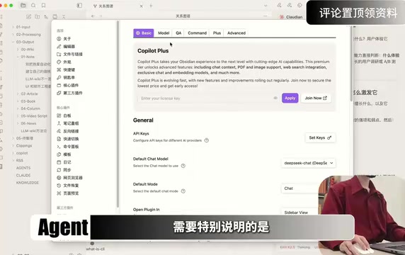Show help tooltip for API Keys
Viewport: 405px width, 255px height.
pos(206,140)
